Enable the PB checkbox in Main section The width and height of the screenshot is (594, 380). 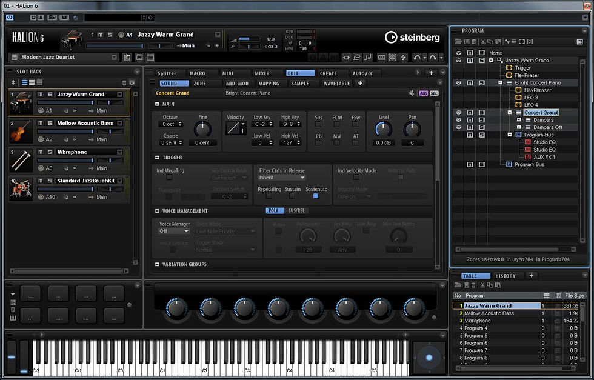pyautogui.click(x=318, y=143)
